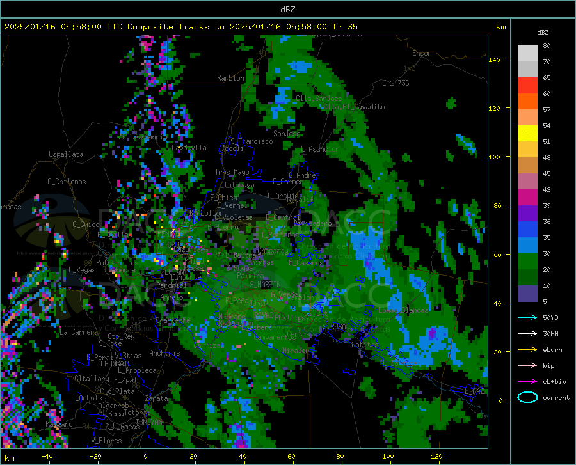Click the cyan 50YD arrow icon
The height and width of the screenshot is (465, 576).
point(527,317)
